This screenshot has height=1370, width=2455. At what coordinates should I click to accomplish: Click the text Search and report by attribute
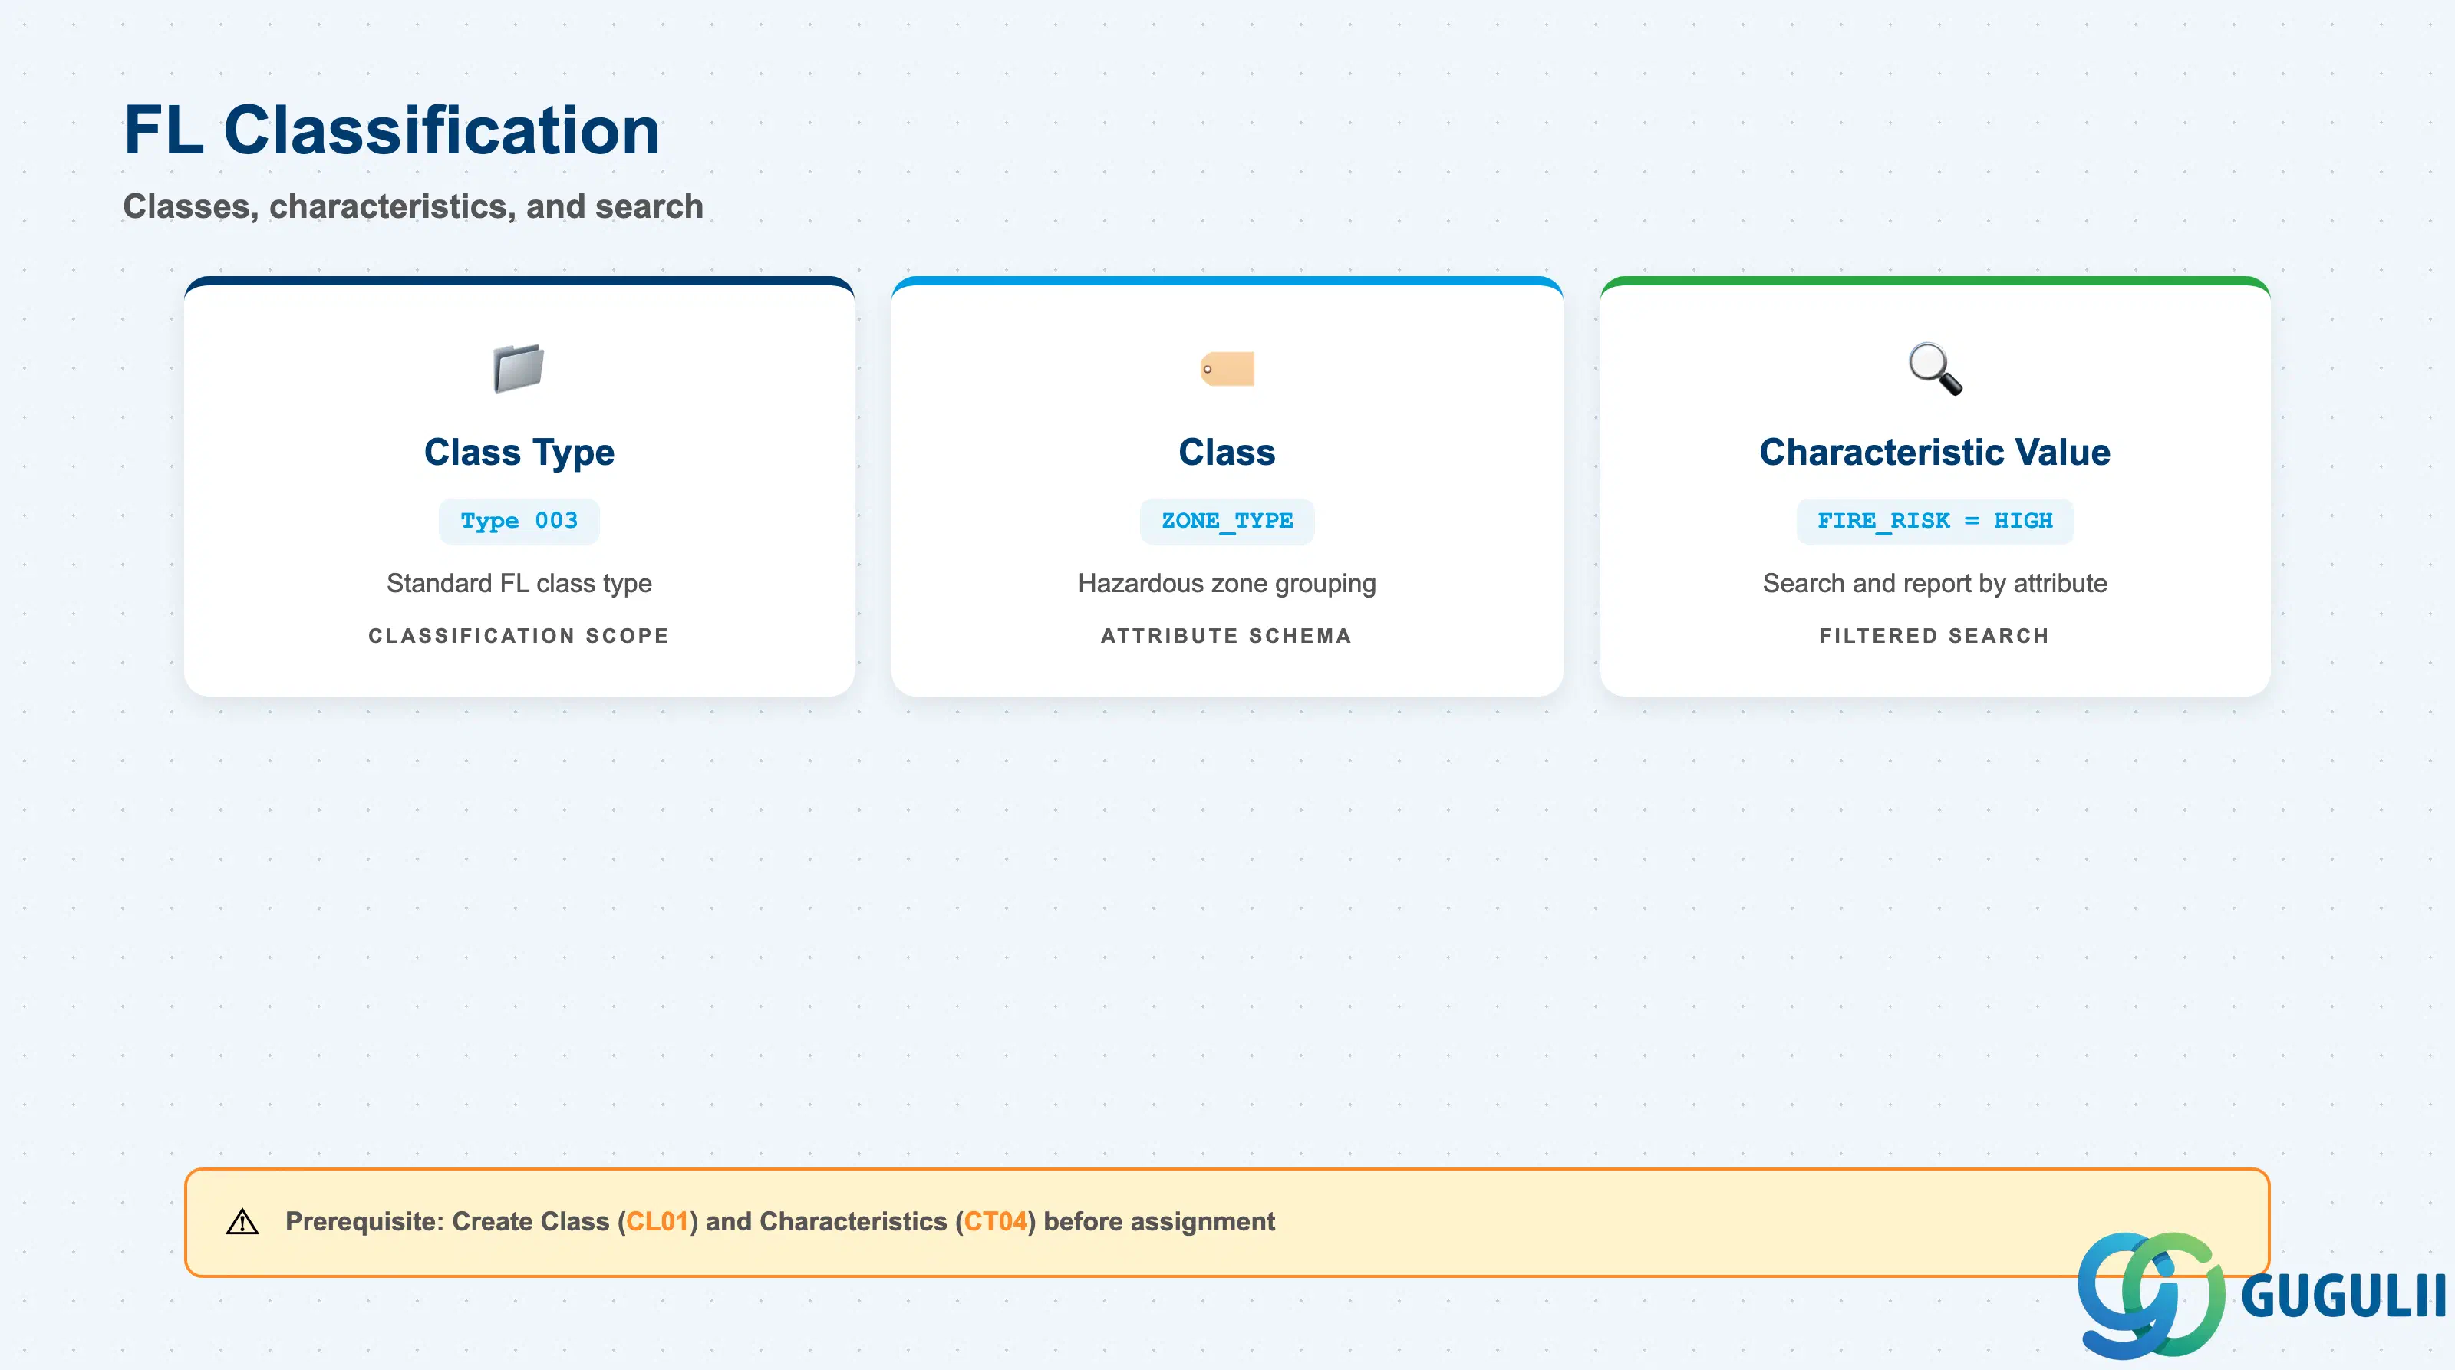tap(1935, 583)
